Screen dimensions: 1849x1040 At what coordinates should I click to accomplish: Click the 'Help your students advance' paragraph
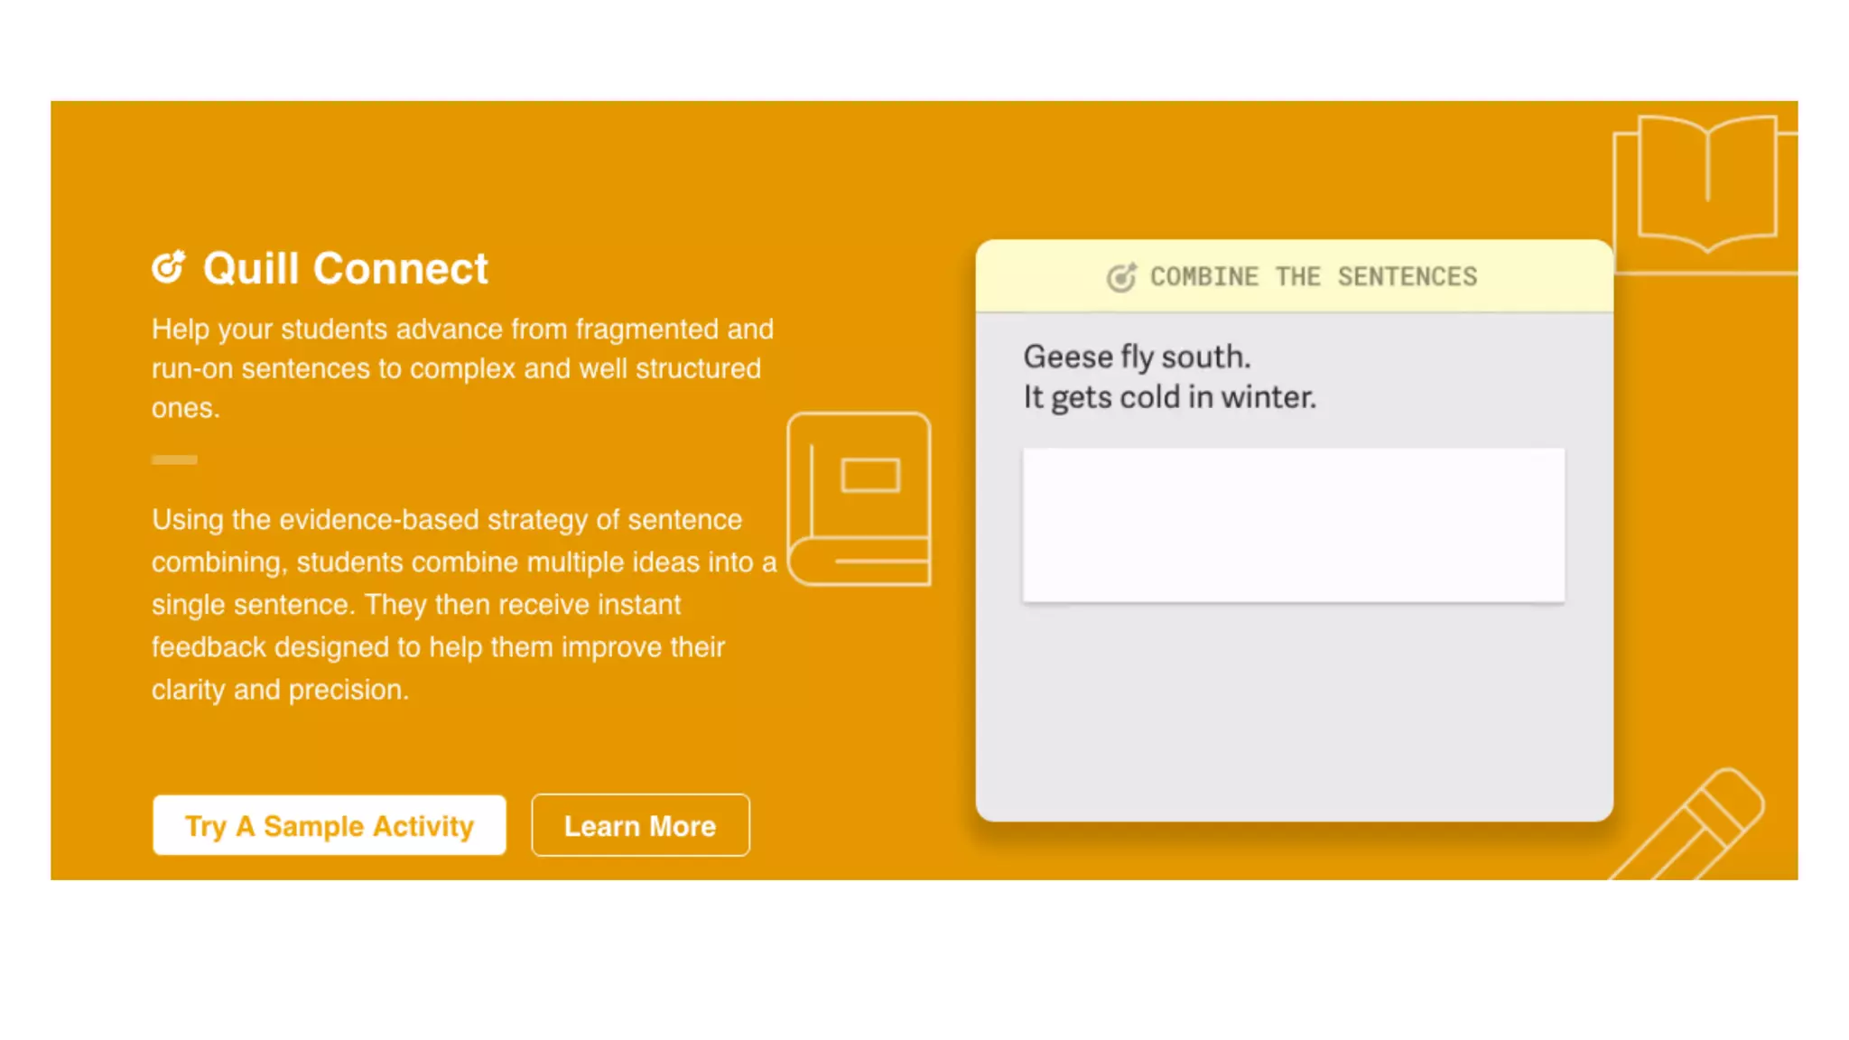click(461, 367)
